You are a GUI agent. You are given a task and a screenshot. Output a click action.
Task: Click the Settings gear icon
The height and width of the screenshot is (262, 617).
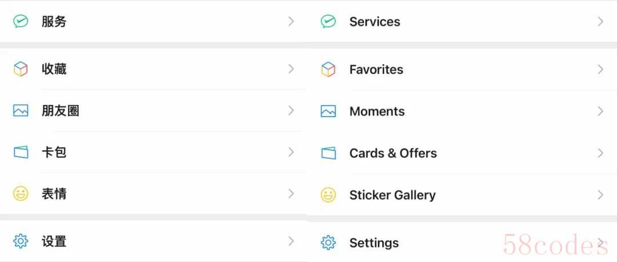[x=328, y=243]
